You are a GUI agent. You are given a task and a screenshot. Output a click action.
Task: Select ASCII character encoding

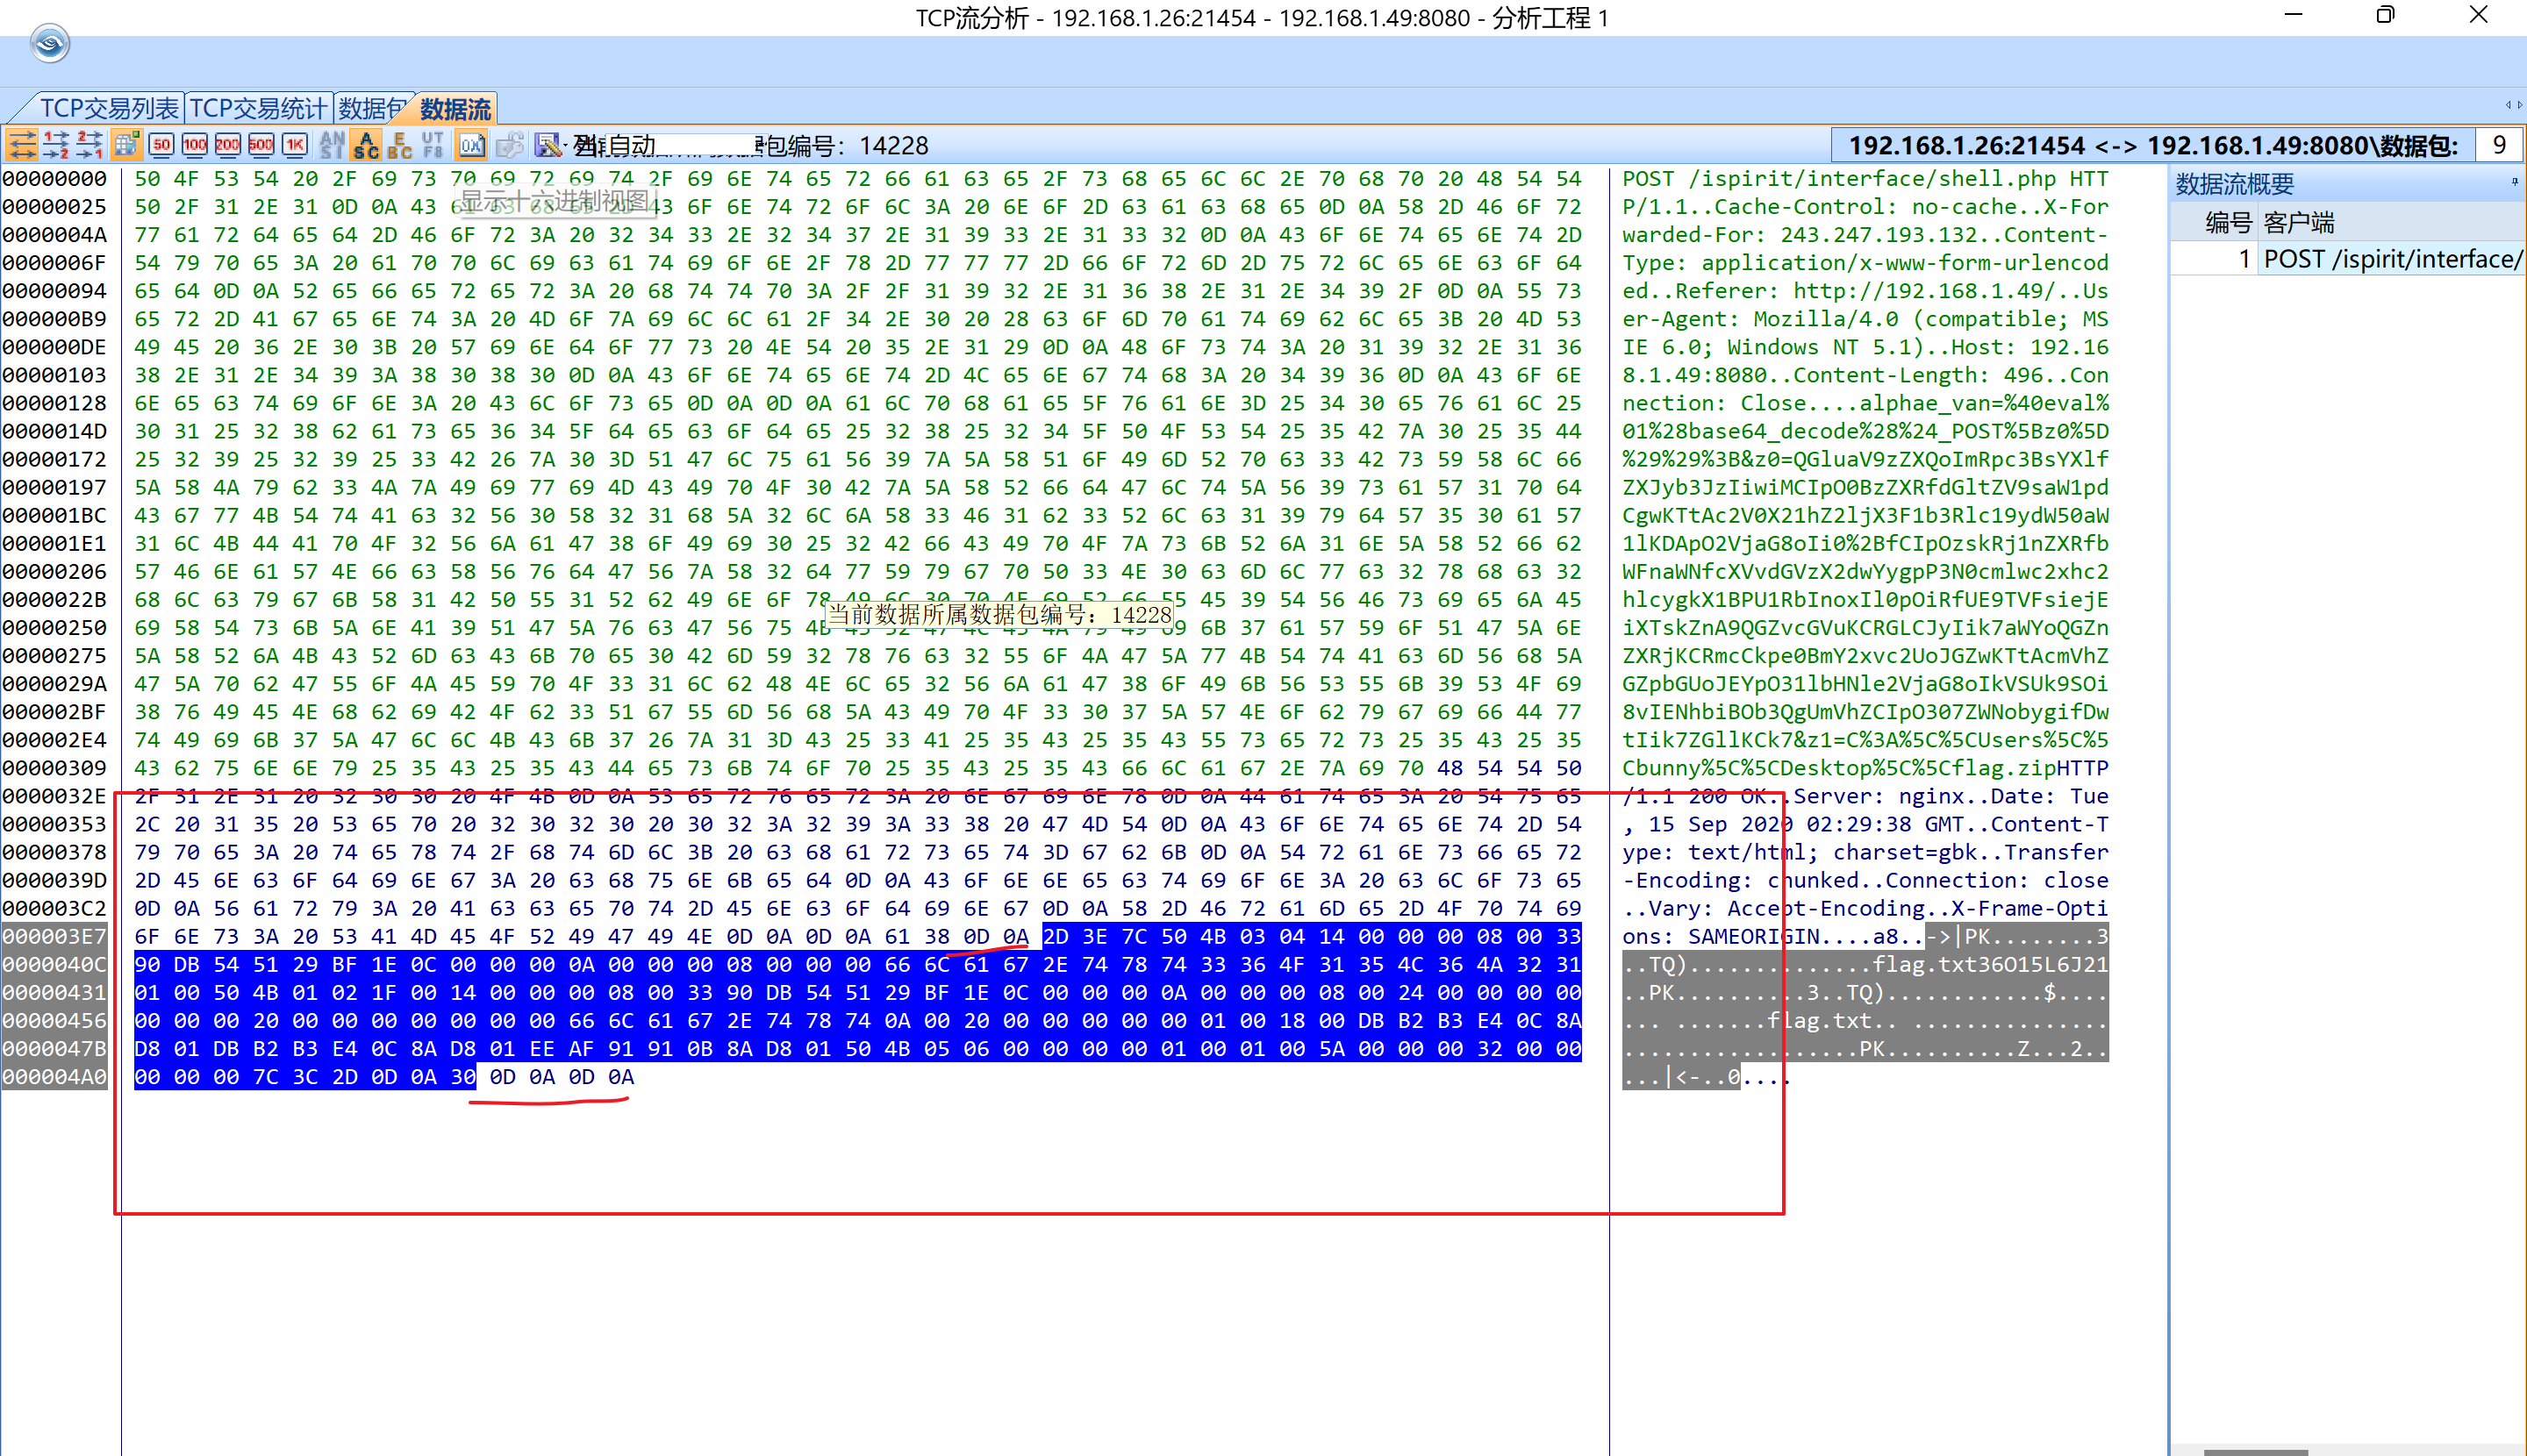(366, 145)
